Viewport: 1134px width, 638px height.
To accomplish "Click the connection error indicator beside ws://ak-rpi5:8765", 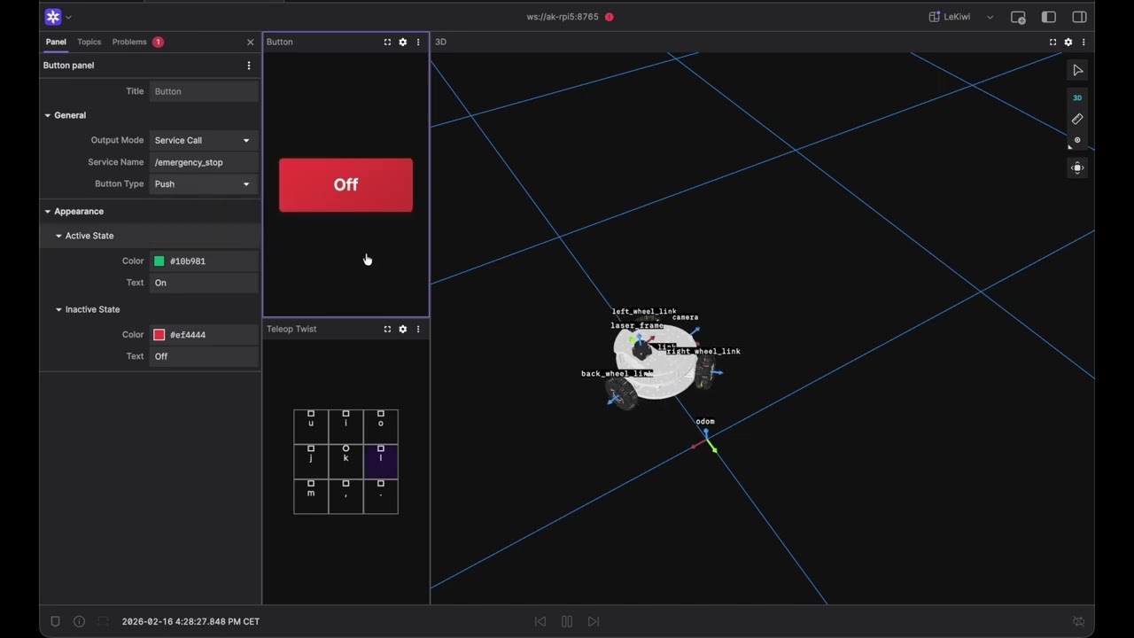I will coord(609,17).
